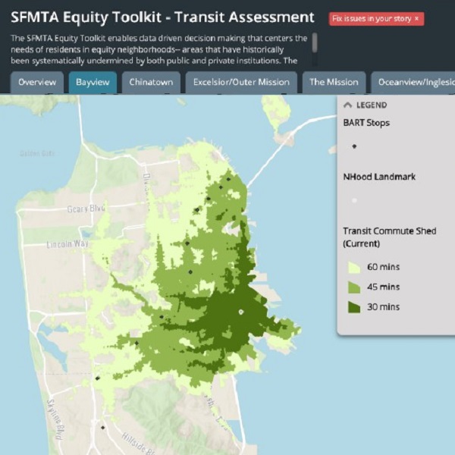
Task: Click the Fix issues in your story button
Action: [372, 18]
